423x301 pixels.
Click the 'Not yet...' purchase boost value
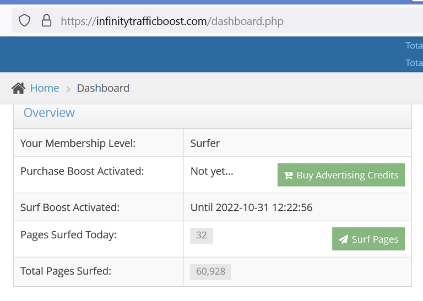tap(211, 171)
